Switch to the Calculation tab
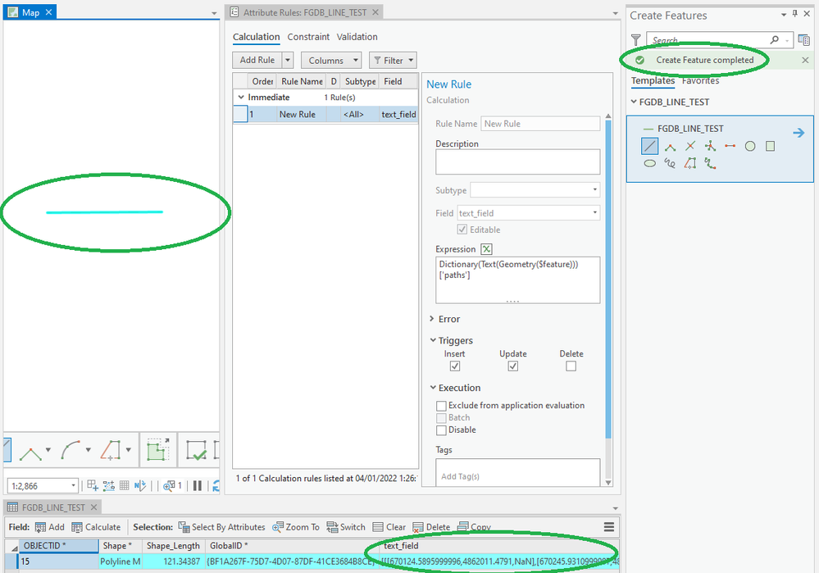This screenshot has height=573, width=819. 256,37
